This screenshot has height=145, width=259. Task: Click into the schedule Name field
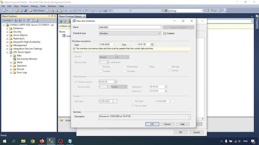pos(130,27)
